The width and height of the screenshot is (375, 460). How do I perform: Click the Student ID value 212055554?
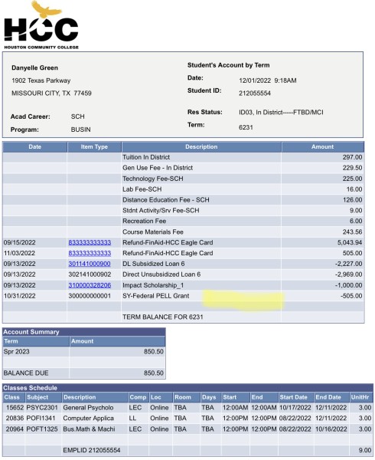[x=255, y=94]
